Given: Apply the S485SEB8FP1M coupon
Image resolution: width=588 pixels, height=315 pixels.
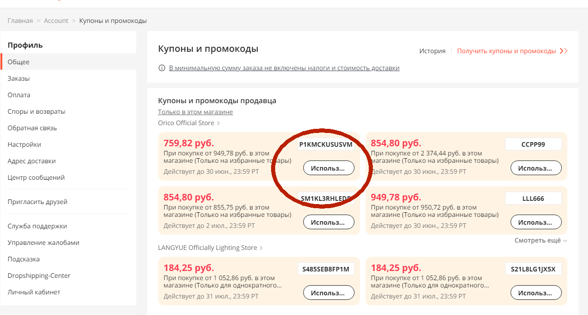Looking at the screenshot, I should tap(328, 293).
